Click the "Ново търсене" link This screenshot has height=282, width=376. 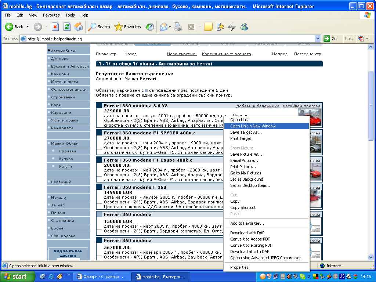coord(181,54)
